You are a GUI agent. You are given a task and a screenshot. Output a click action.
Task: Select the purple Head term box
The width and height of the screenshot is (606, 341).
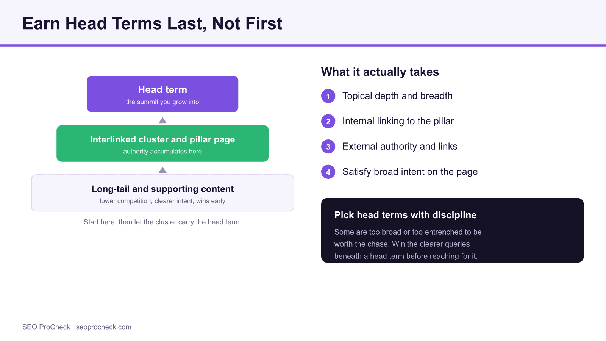pos(162,94)
